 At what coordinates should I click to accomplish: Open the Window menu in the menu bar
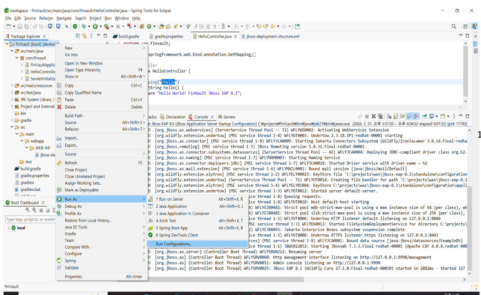[x=122, y=18]
